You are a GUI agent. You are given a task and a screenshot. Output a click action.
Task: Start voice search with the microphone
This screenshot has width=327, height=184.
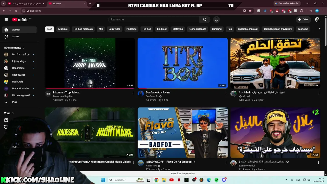[216, 20]
